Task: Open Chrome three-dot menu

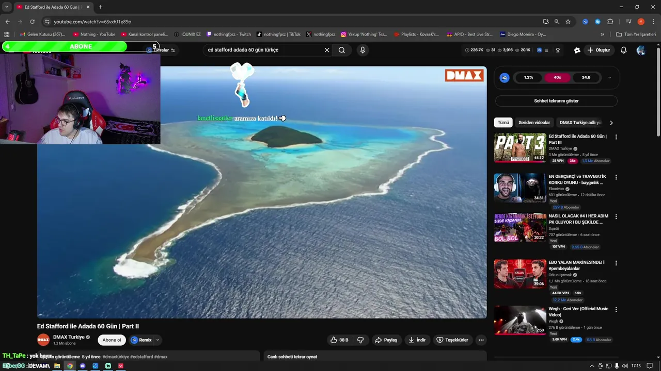Action: point(652,22)
